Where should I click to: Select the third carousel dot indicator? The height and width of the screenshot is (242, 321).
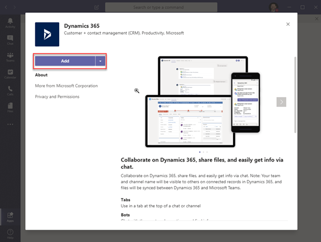pyautogui.click(x=207, y=152)
